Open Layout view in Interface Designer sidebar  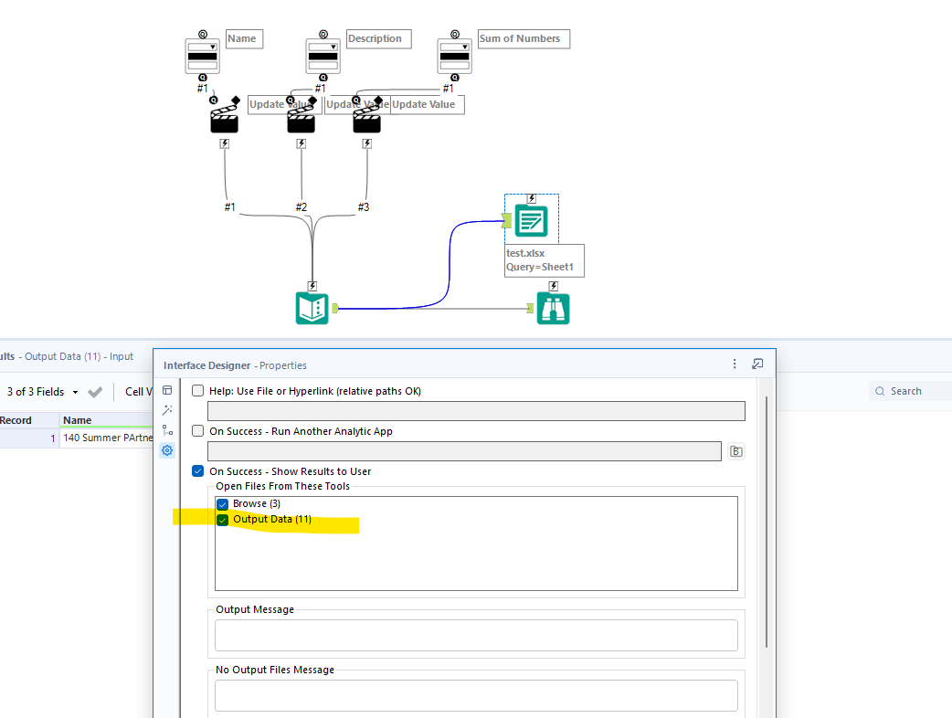pyautogui.click(x=167, y=390)
